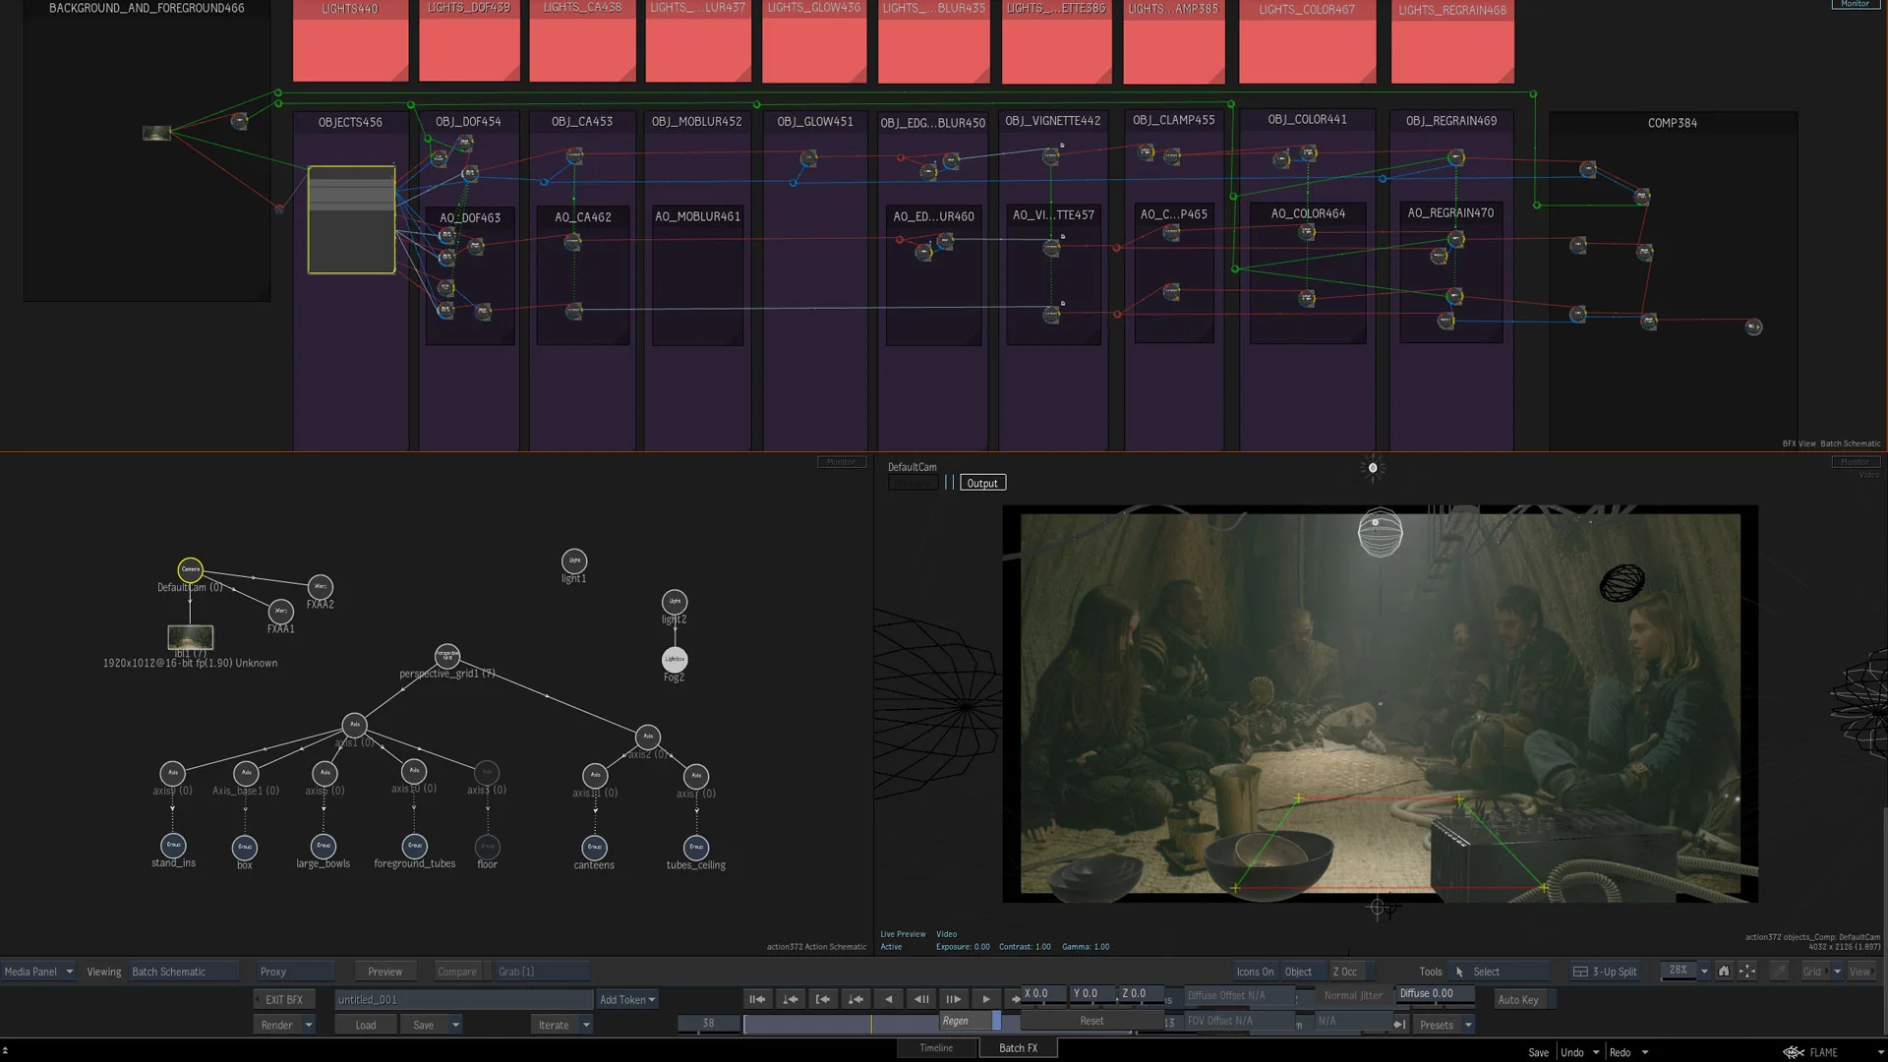Click the play forward button
The width and height of the screenshot is (1888, 1062).
tap(985, 999)
